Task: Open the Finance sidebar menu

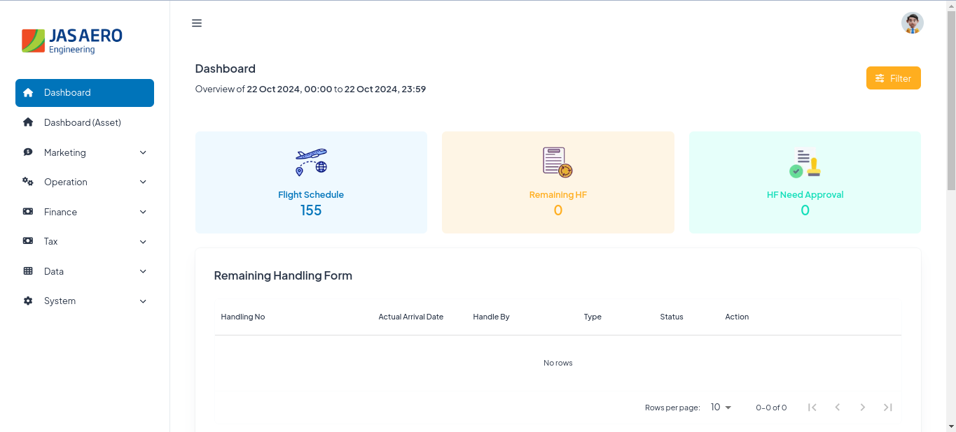Action: 85,212
